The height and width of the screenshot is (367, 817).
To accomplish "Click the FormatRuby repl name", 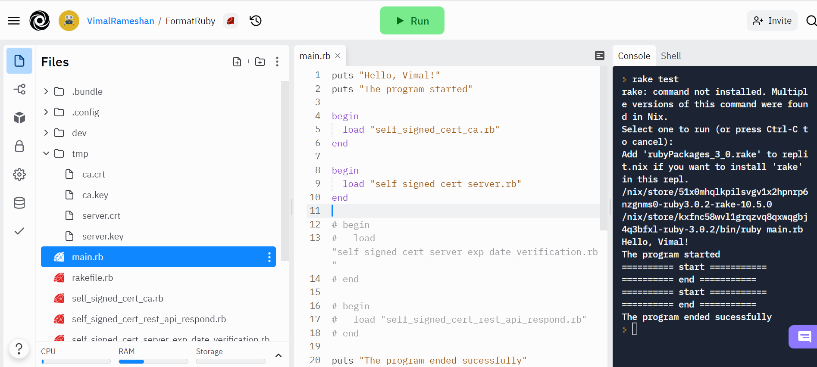I will coord(190,21).
